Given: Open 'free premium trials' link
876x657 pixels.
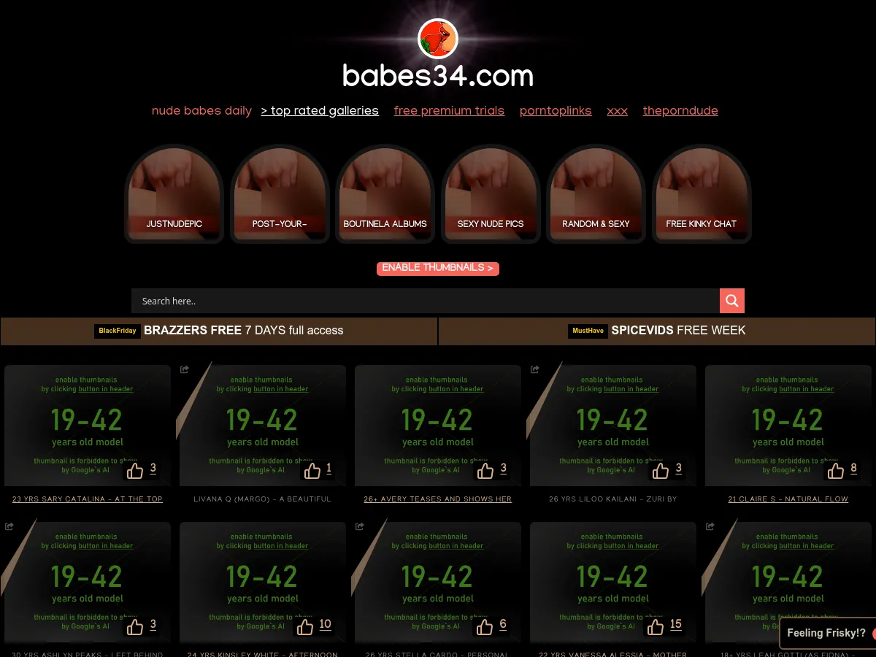Looking at the screenshot, I should pos(449,111).
